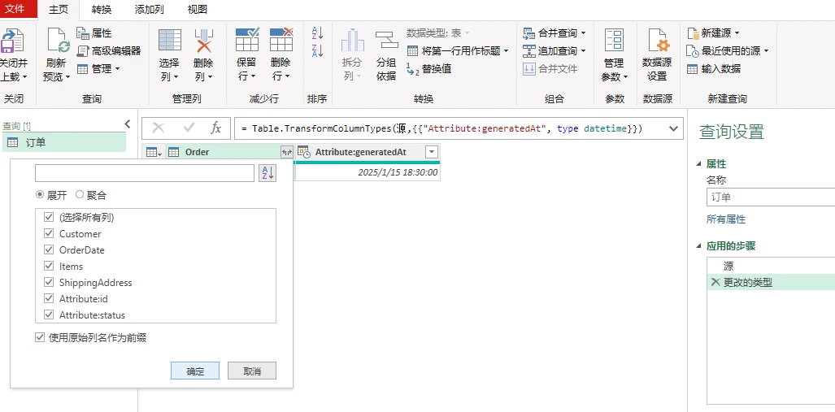Click the 关闭并上载 (Close & Load) icon
Image resolution: width=835 pixels, height=412 pixels.
(x=11, y=41)
